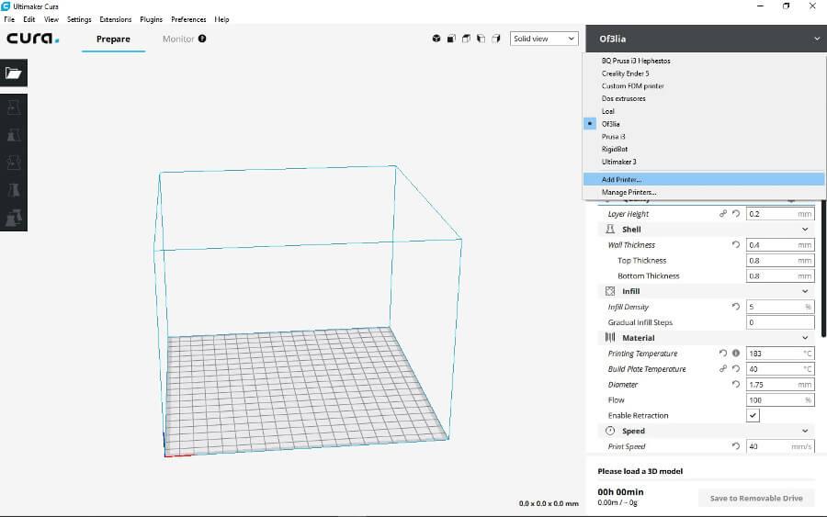Choose Add Printer... from the list
This screenshot has height=517, width=827.
[704, 179]
